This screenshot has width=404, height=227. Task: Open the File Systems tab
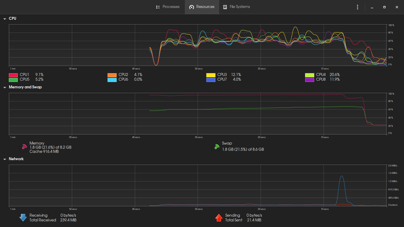point(236,7)
